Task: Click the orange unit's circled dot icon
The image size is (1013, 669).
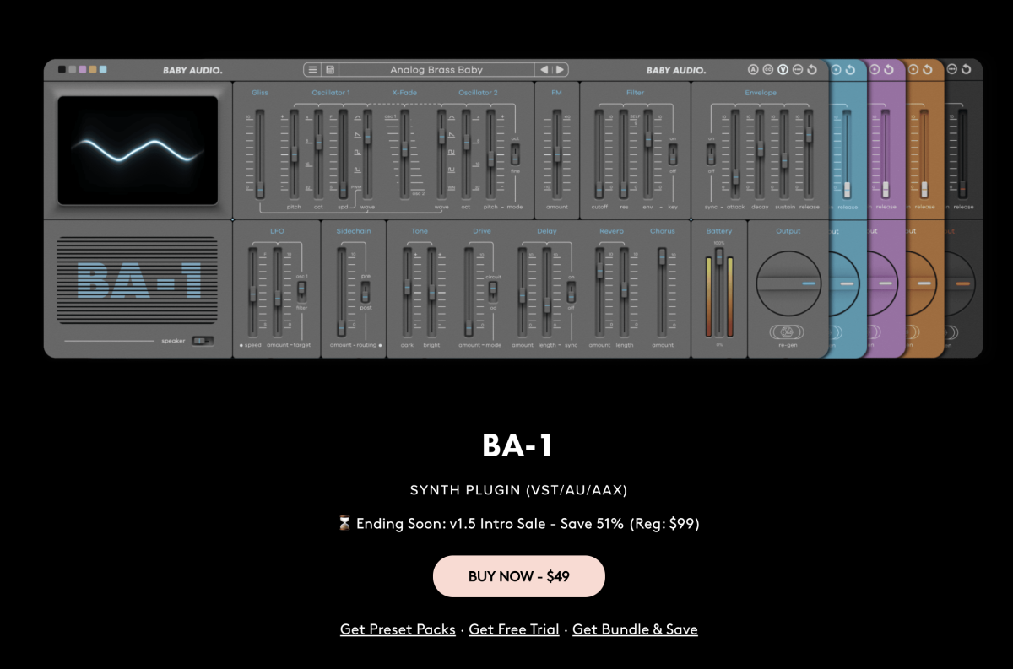Action: click(913, 70)
